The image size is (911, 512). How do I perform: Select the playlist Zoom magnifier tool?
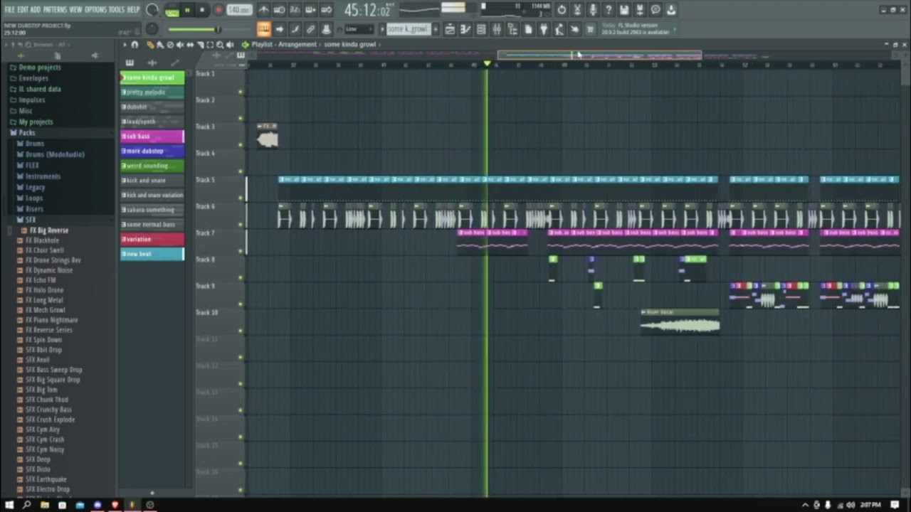pos(220,44)
